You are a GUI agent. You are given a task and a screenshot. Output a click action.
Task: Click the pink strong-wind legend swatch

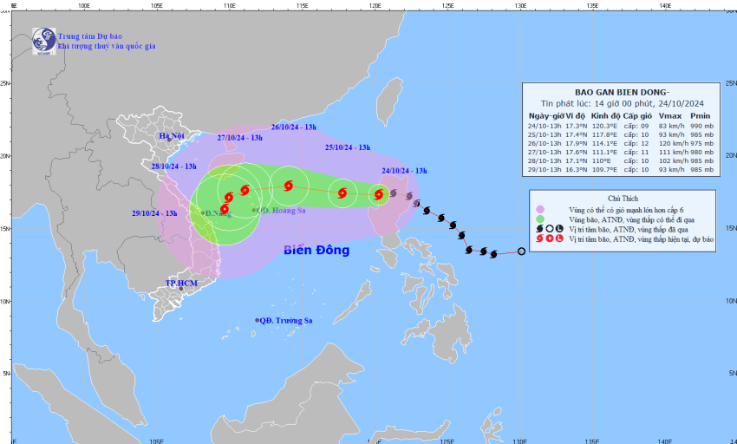point(540,210)
